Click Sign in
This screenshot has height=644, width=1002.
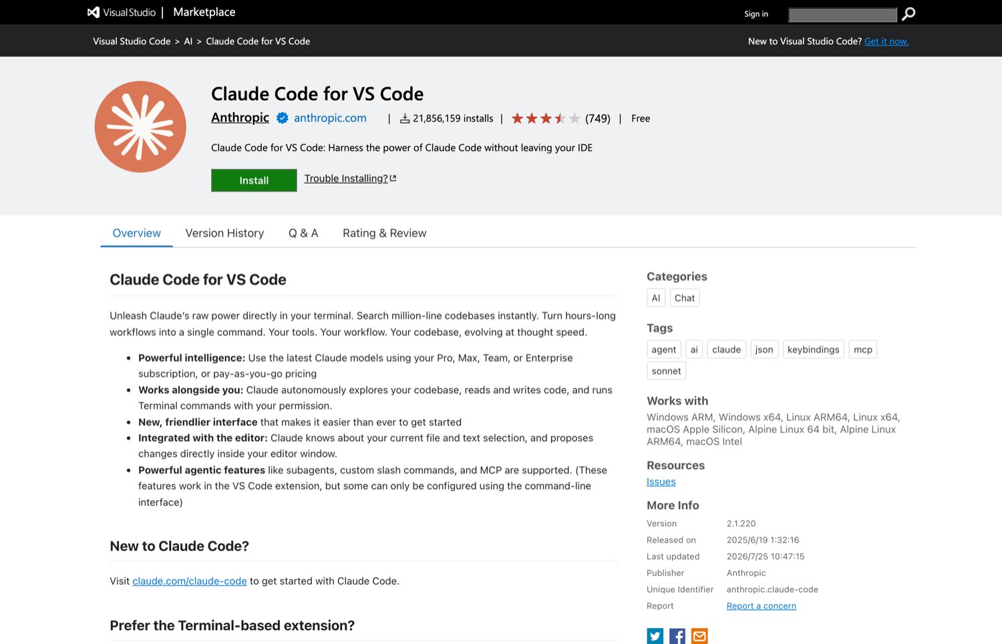tap(756, 14)
